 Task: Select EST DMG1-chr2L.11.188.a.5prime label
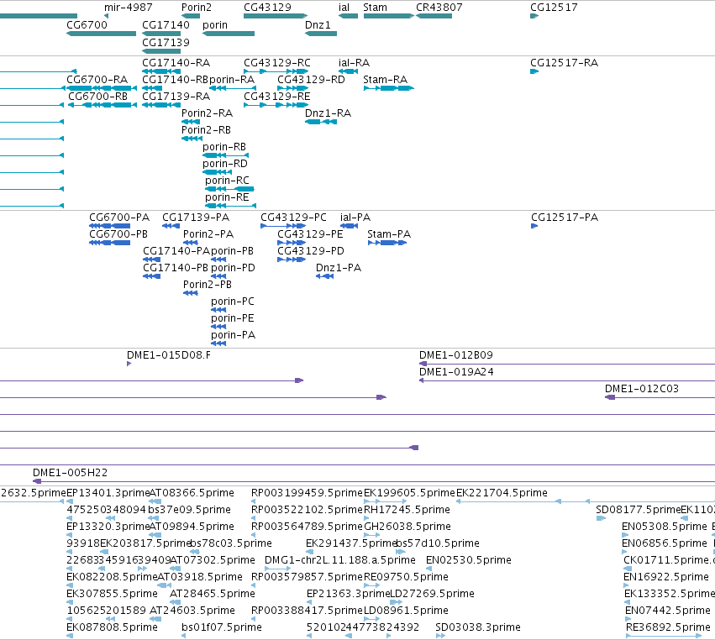point(340,561)
